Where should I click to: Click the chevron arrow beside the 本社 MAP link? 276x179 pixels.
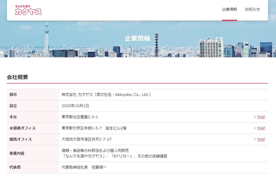(x=255, y=117)
